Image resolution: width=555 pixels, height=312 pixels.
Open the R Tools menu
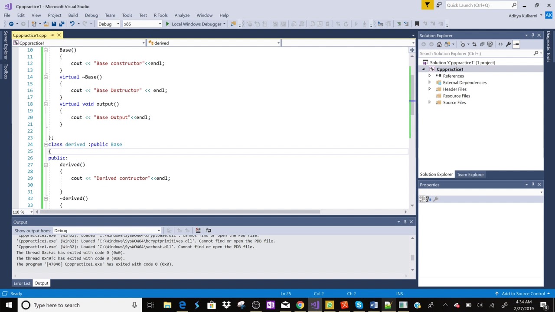point(160,15)
